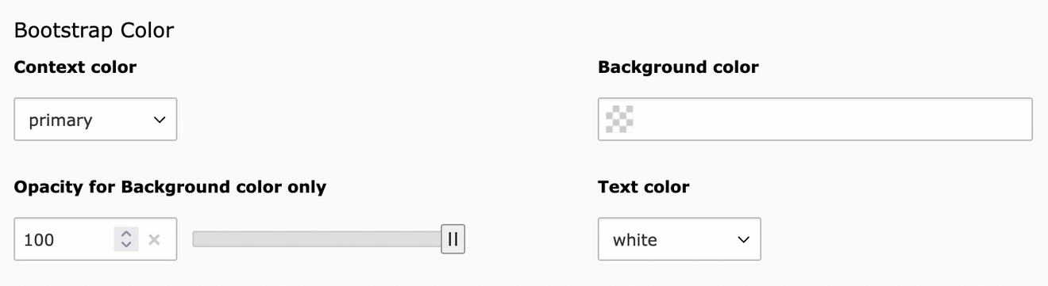Viewport: 1048px width, 286px height.
Task: Click the 'Bootstrap Color' section heading
Action: (x=94, y=31)
